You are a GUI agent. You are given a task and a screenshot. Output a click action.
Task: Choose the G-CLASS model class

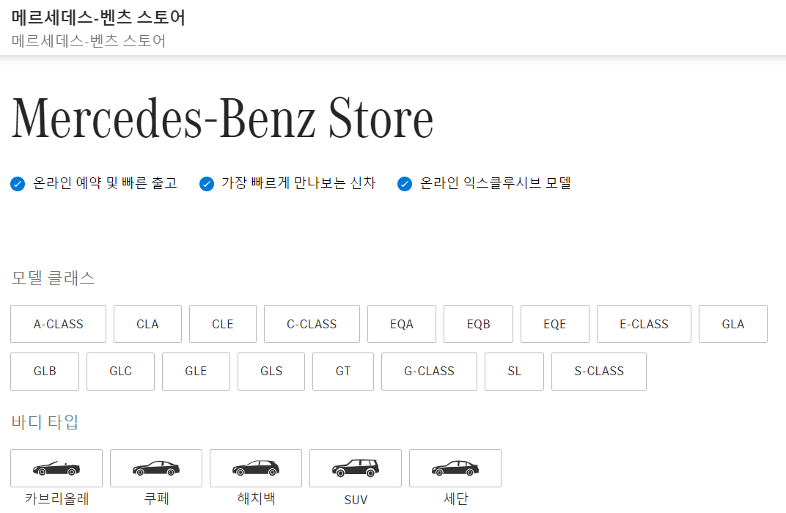coord(429,371)
